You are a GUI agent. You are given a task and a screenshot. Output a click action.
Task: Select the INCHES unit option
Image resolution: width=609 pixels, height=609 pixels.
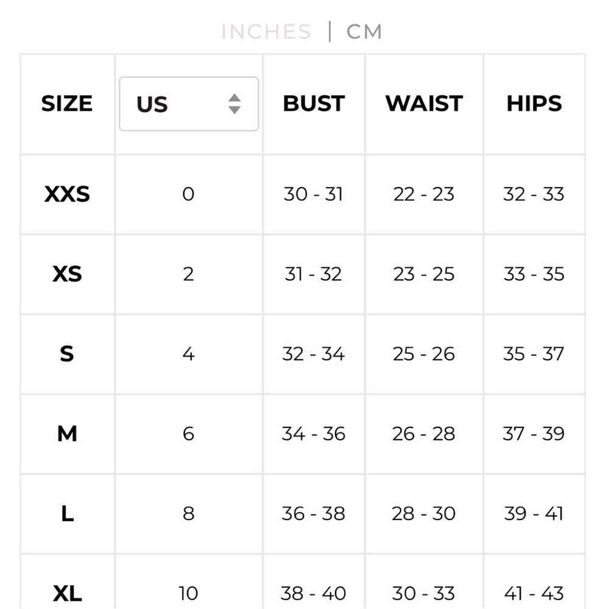266,32
